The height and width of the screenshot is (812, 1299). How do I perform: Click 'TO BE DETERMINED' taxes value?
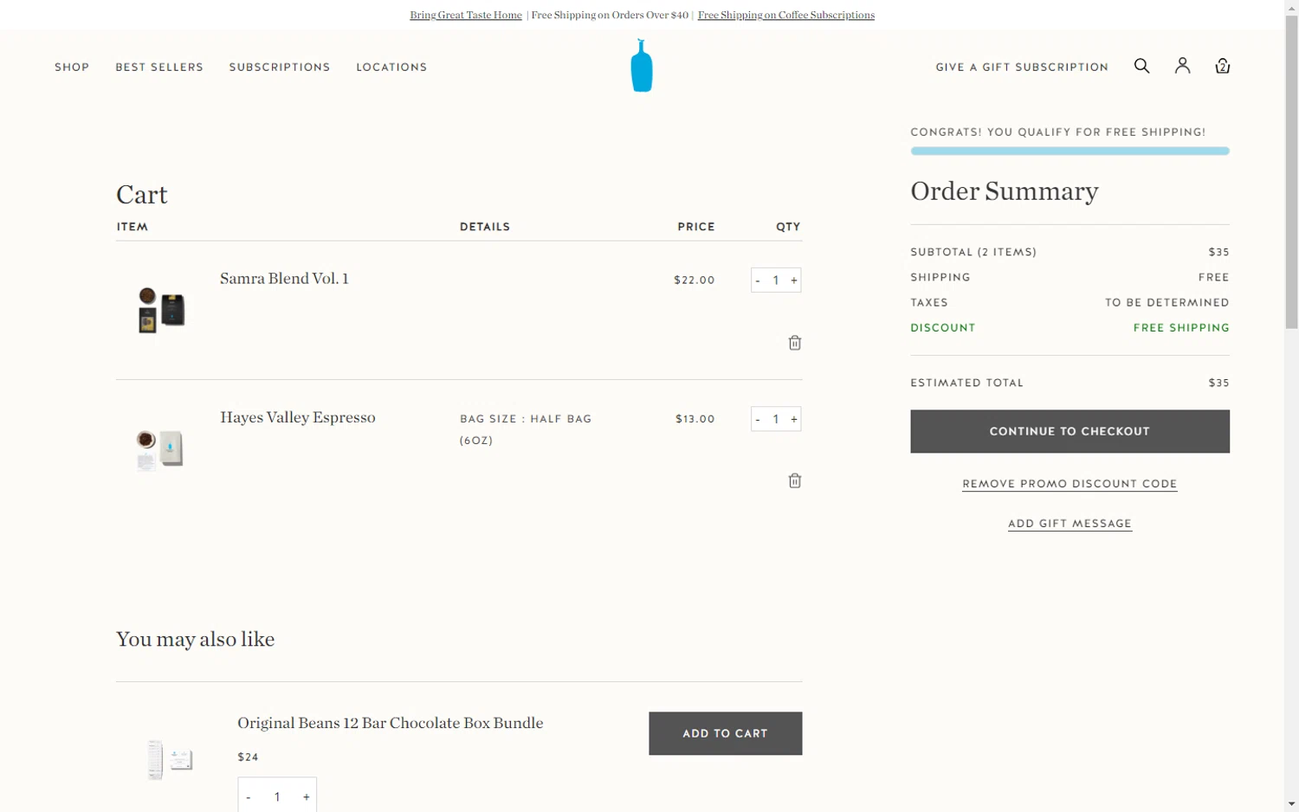click(1167, 302)
